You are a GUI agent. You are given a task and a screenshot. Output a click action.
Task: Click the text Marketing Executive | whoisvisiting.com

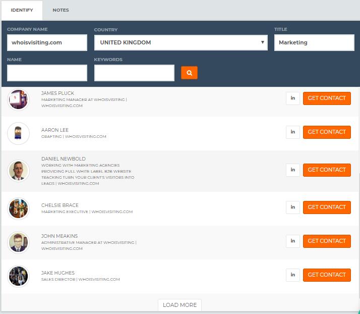pyautogui.click(x=87, y=212)
